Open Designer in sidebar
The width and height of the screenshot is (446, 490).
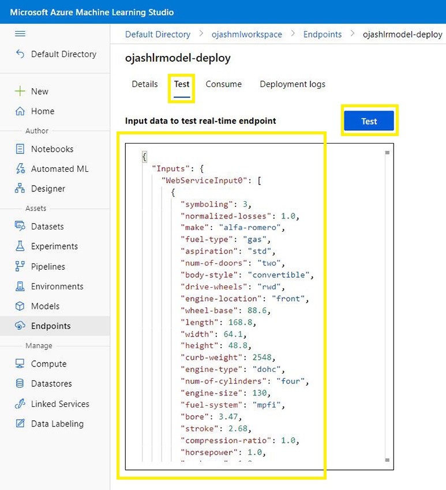[48, 189]
